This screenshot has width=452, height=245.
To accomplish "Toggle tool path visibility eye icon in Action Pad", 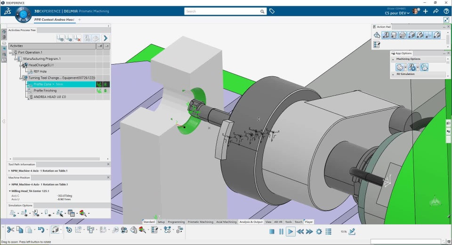I will 428,35.
